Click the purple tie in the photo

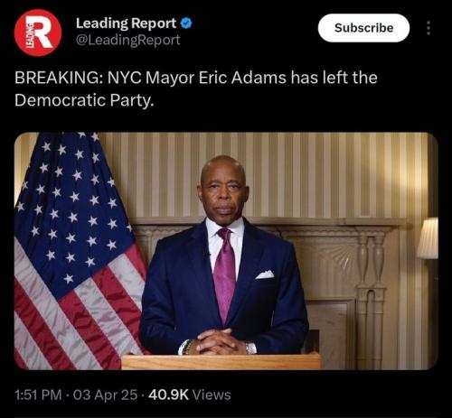(224, 275)
